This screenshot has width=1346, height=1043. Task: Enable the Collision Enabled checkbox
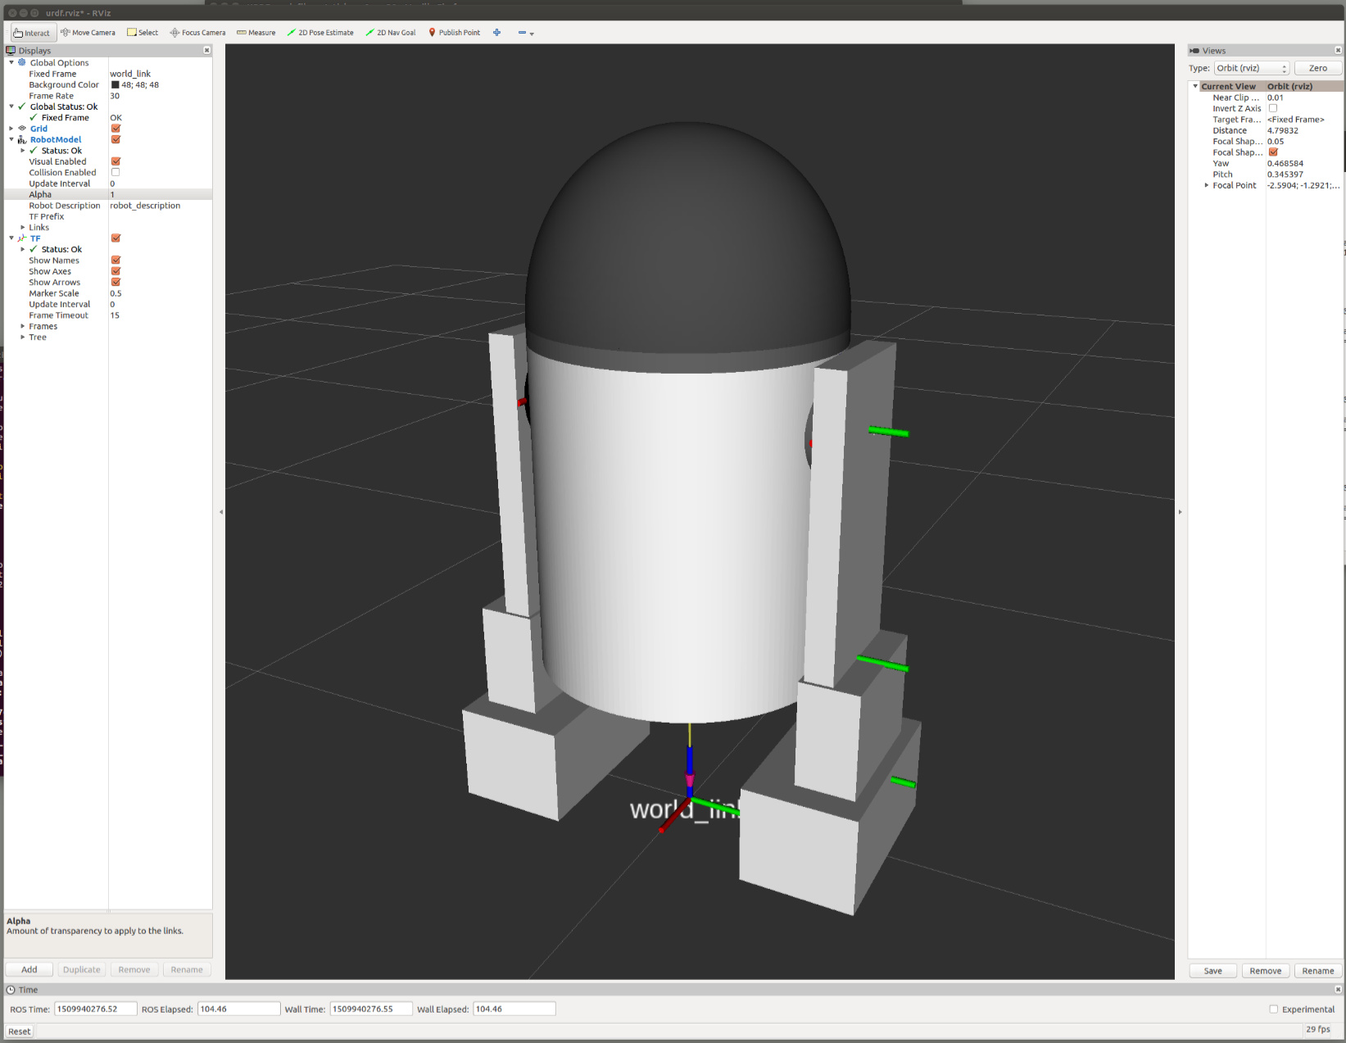tap(116, 173)
